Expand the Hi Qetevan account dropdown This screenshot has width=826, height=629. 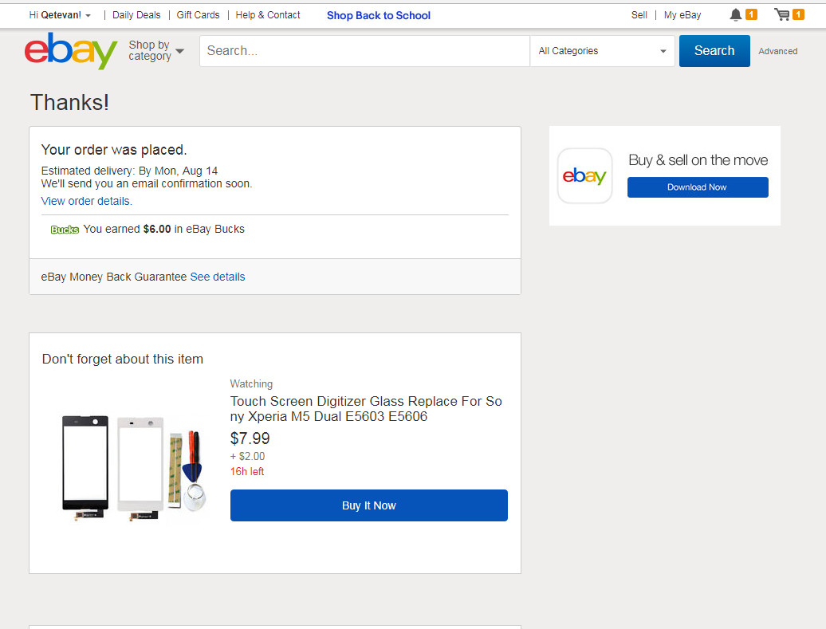pos(61,15)
